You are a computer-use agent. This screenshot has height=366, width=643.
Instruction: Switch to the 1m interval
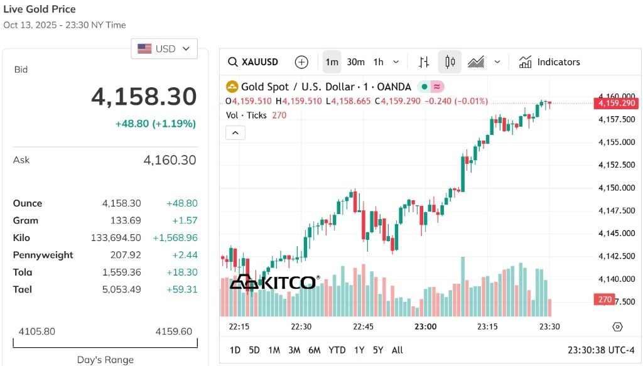[x=332, y=62]
